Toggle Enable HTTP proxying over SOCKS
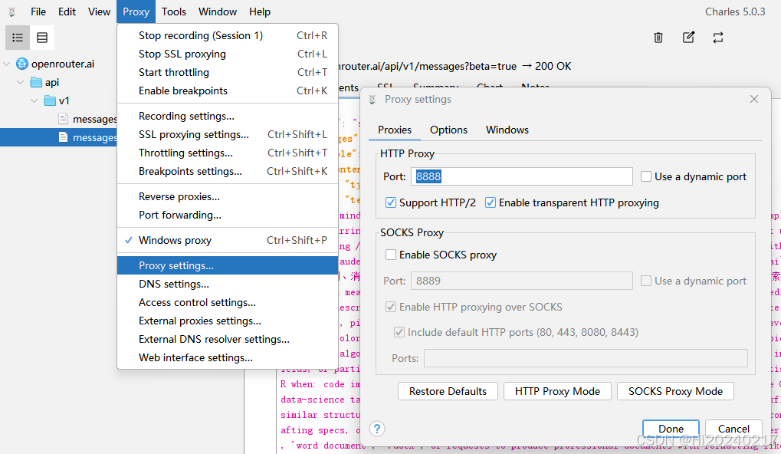The image size is (781, 454). pyautogui.click(x=391, y=307)
